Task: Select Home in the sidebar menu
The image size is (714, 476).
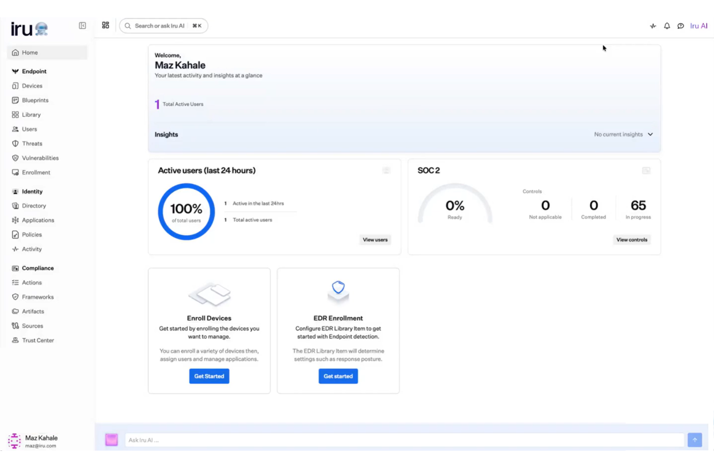Action: click(x=30, y=52)
